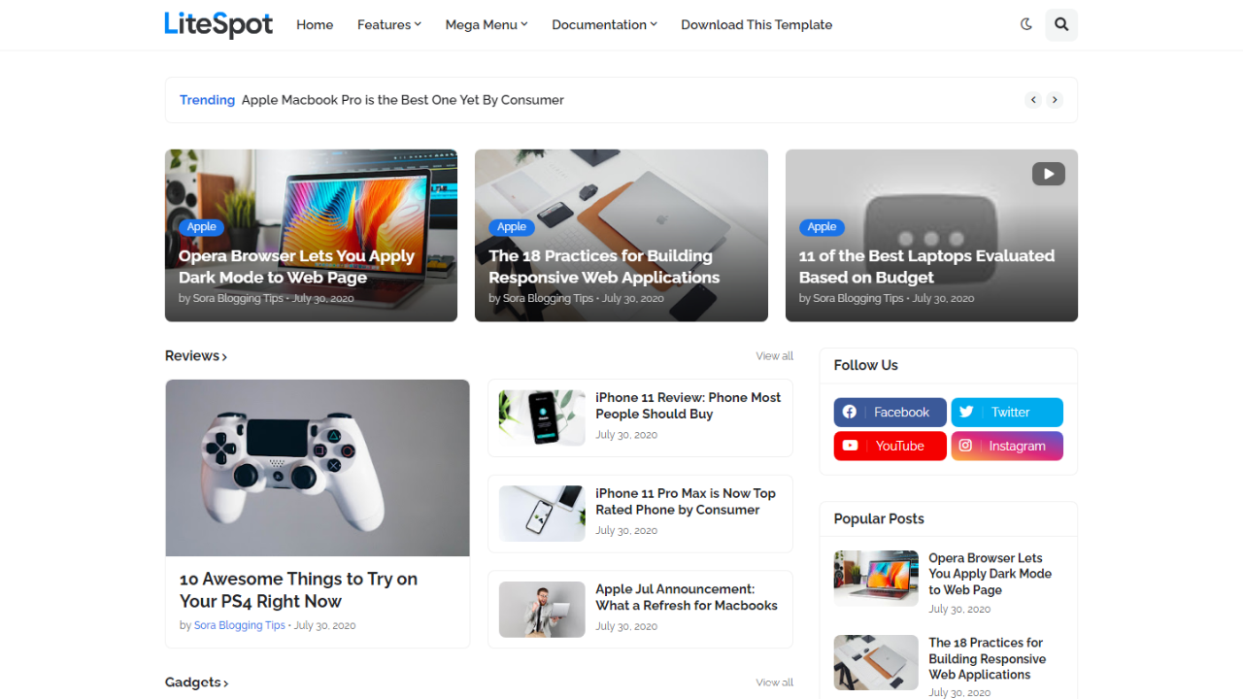Click the Follow Us widget heading
The image size is (1243, 699).
tap(866, 365)
